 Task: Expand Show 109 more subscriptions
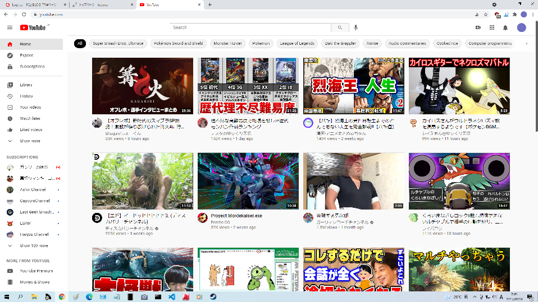point(31,245)
